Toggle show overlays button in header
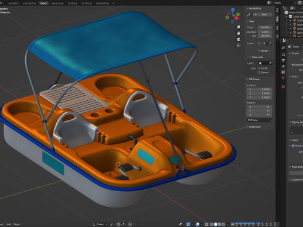The image size is (303, 227). [x=197, y=224]
